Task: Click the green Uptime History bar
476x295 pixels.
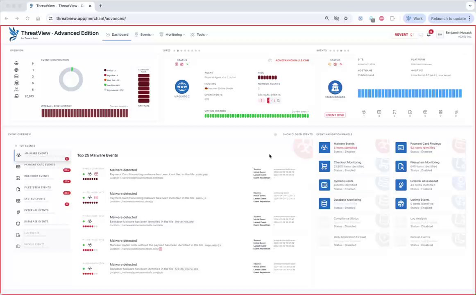Action: pyautogui.click(x=256, y=116)
